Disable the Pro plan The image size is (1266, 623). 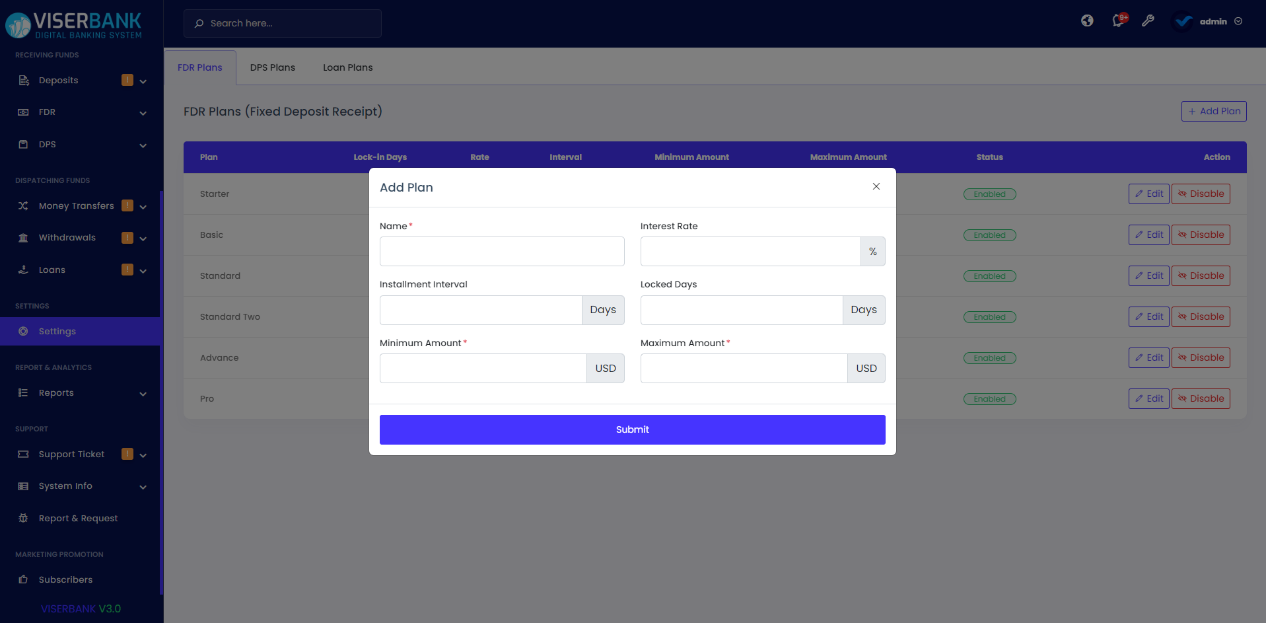pos(1200,398)
